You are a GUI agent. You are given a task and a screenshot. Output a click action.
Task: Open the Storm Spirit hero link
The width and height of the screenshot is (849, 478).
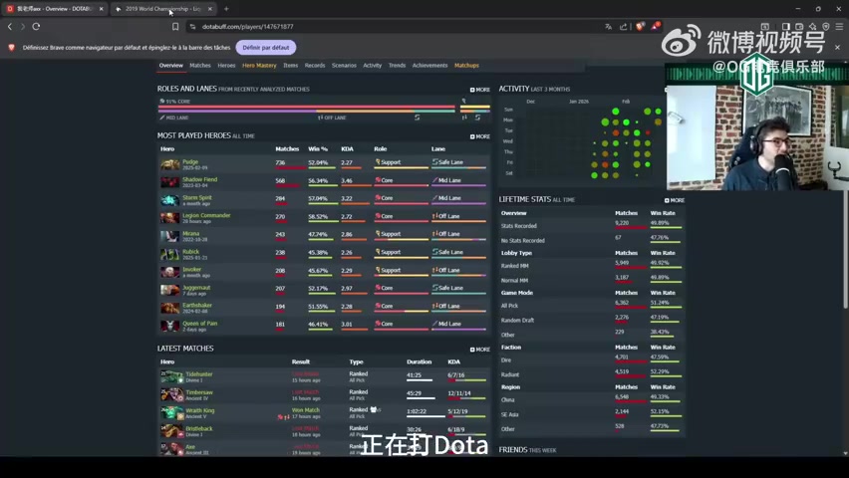[197, 197]
